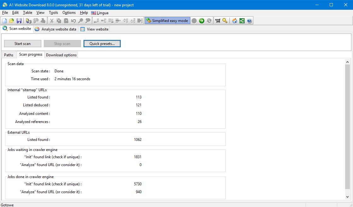Click the New project icon

click(4, 21)
